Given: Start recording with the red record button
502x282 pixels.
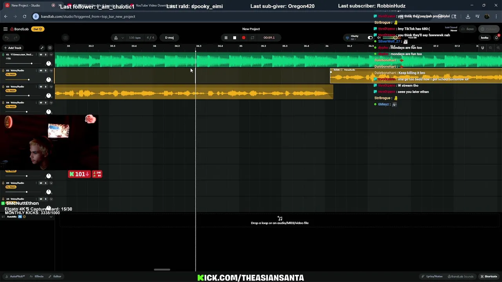Looking at the screenshot, I should pyautogui.click(x=244, y=38).
